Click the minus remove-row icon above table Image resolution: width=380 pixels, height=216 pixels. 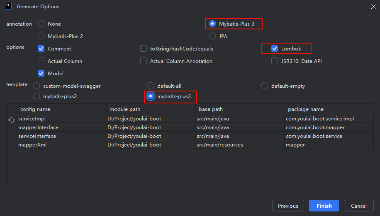(x=11, y=109)
